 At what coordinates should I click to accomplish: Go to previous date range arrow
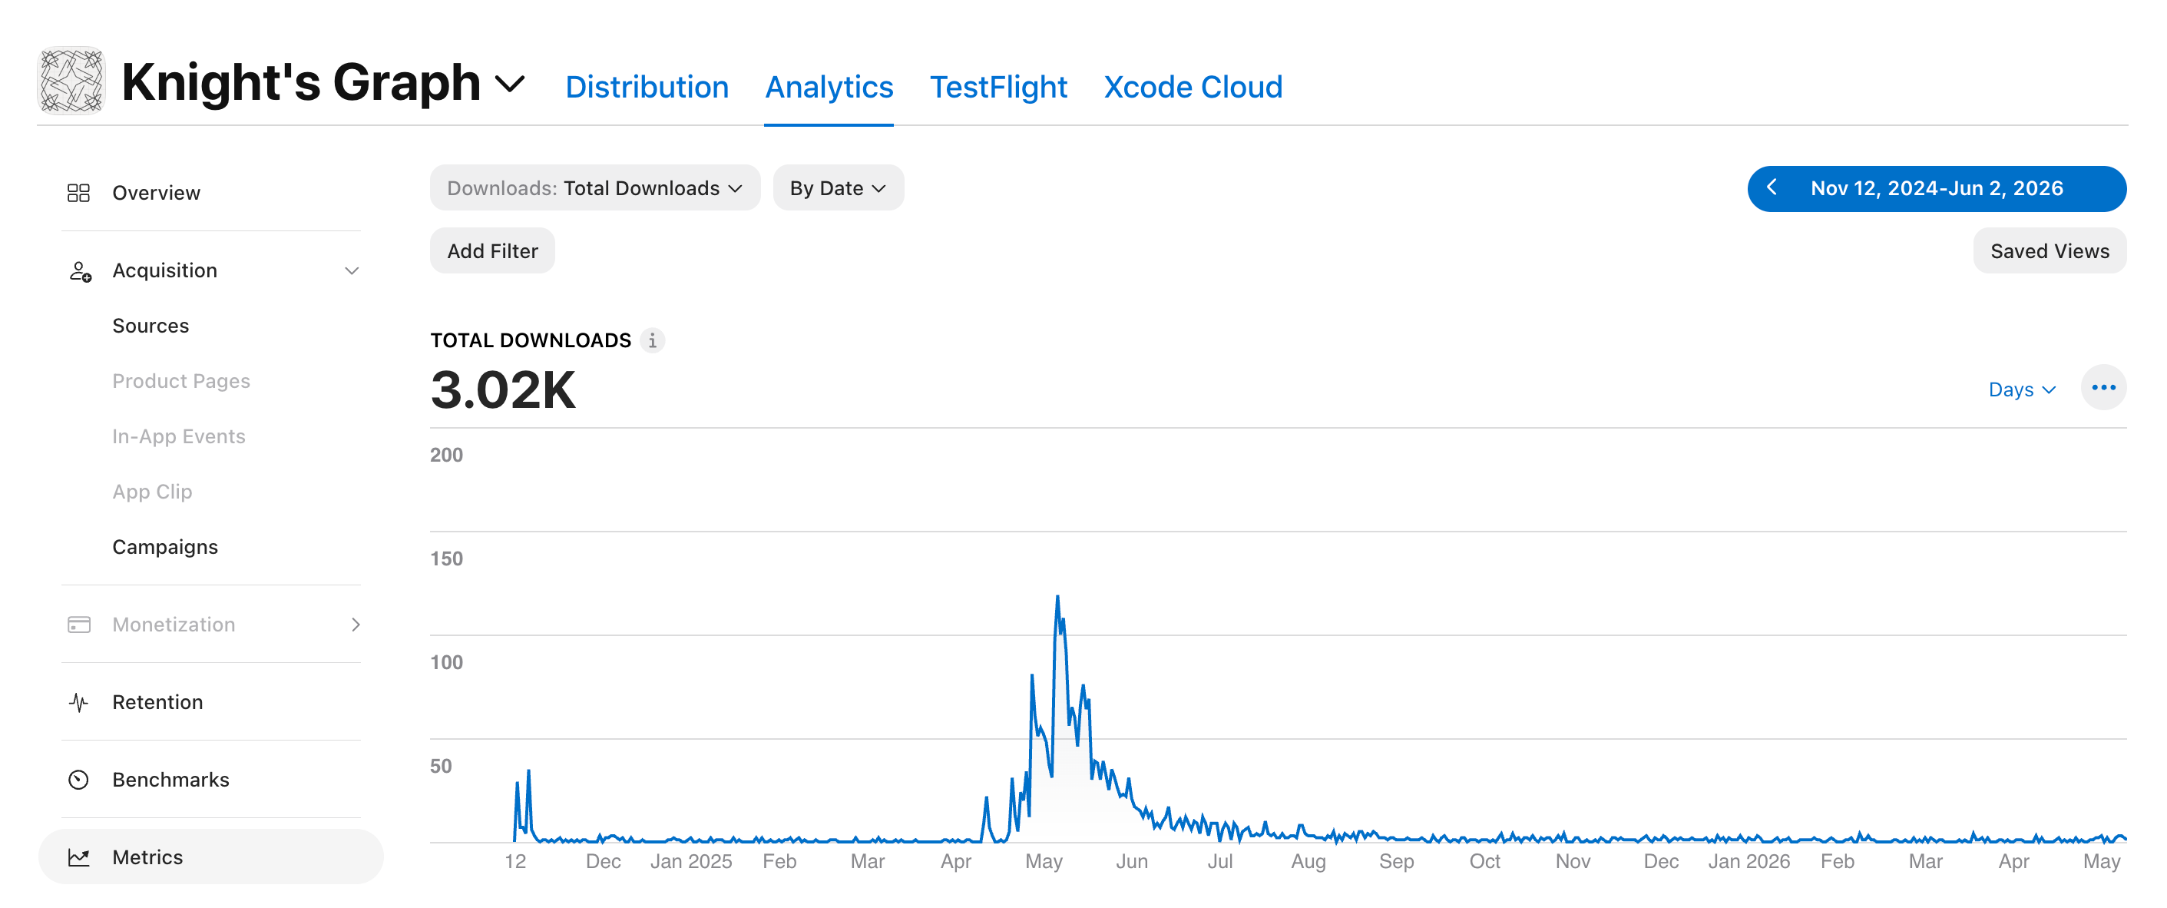point(1771,187)
